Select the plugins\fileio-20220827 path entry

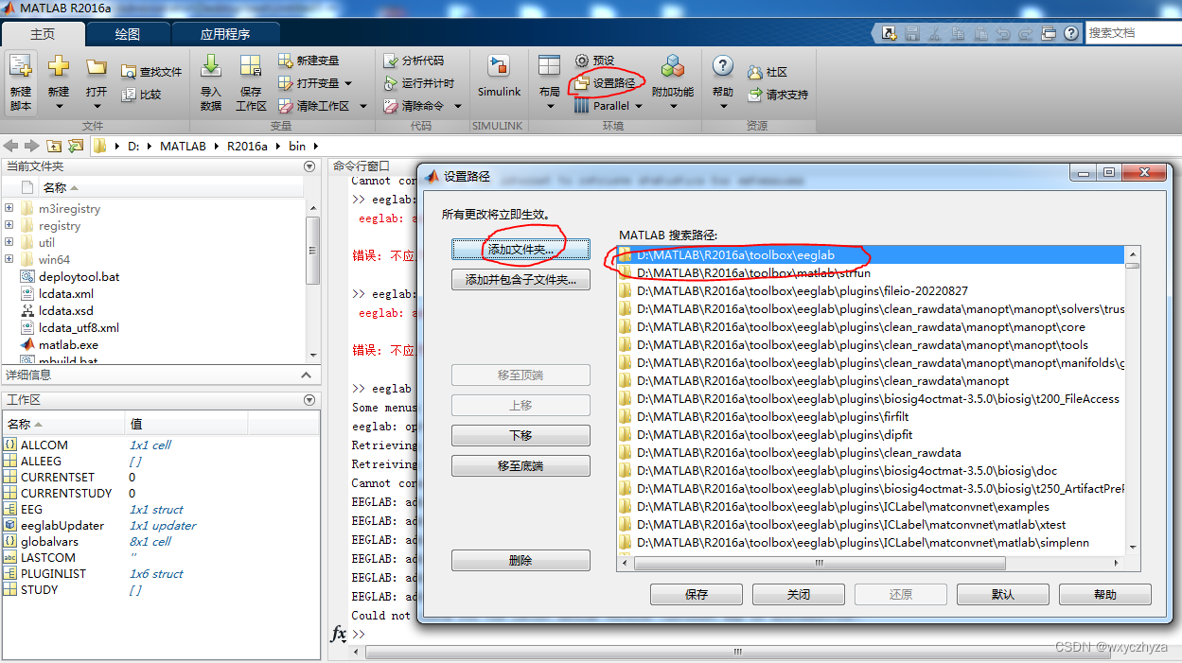click(871, 290)
